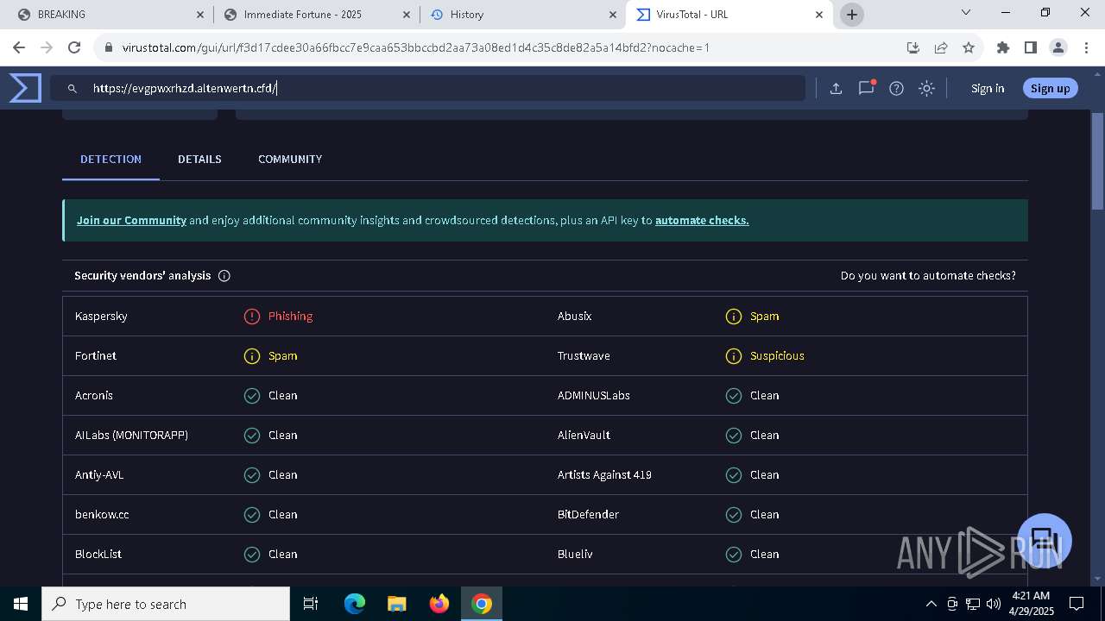The height and width of the screenshot is (621, 1105).
Task: Switch to the DETAILS tab
Action: click(199, 160)
